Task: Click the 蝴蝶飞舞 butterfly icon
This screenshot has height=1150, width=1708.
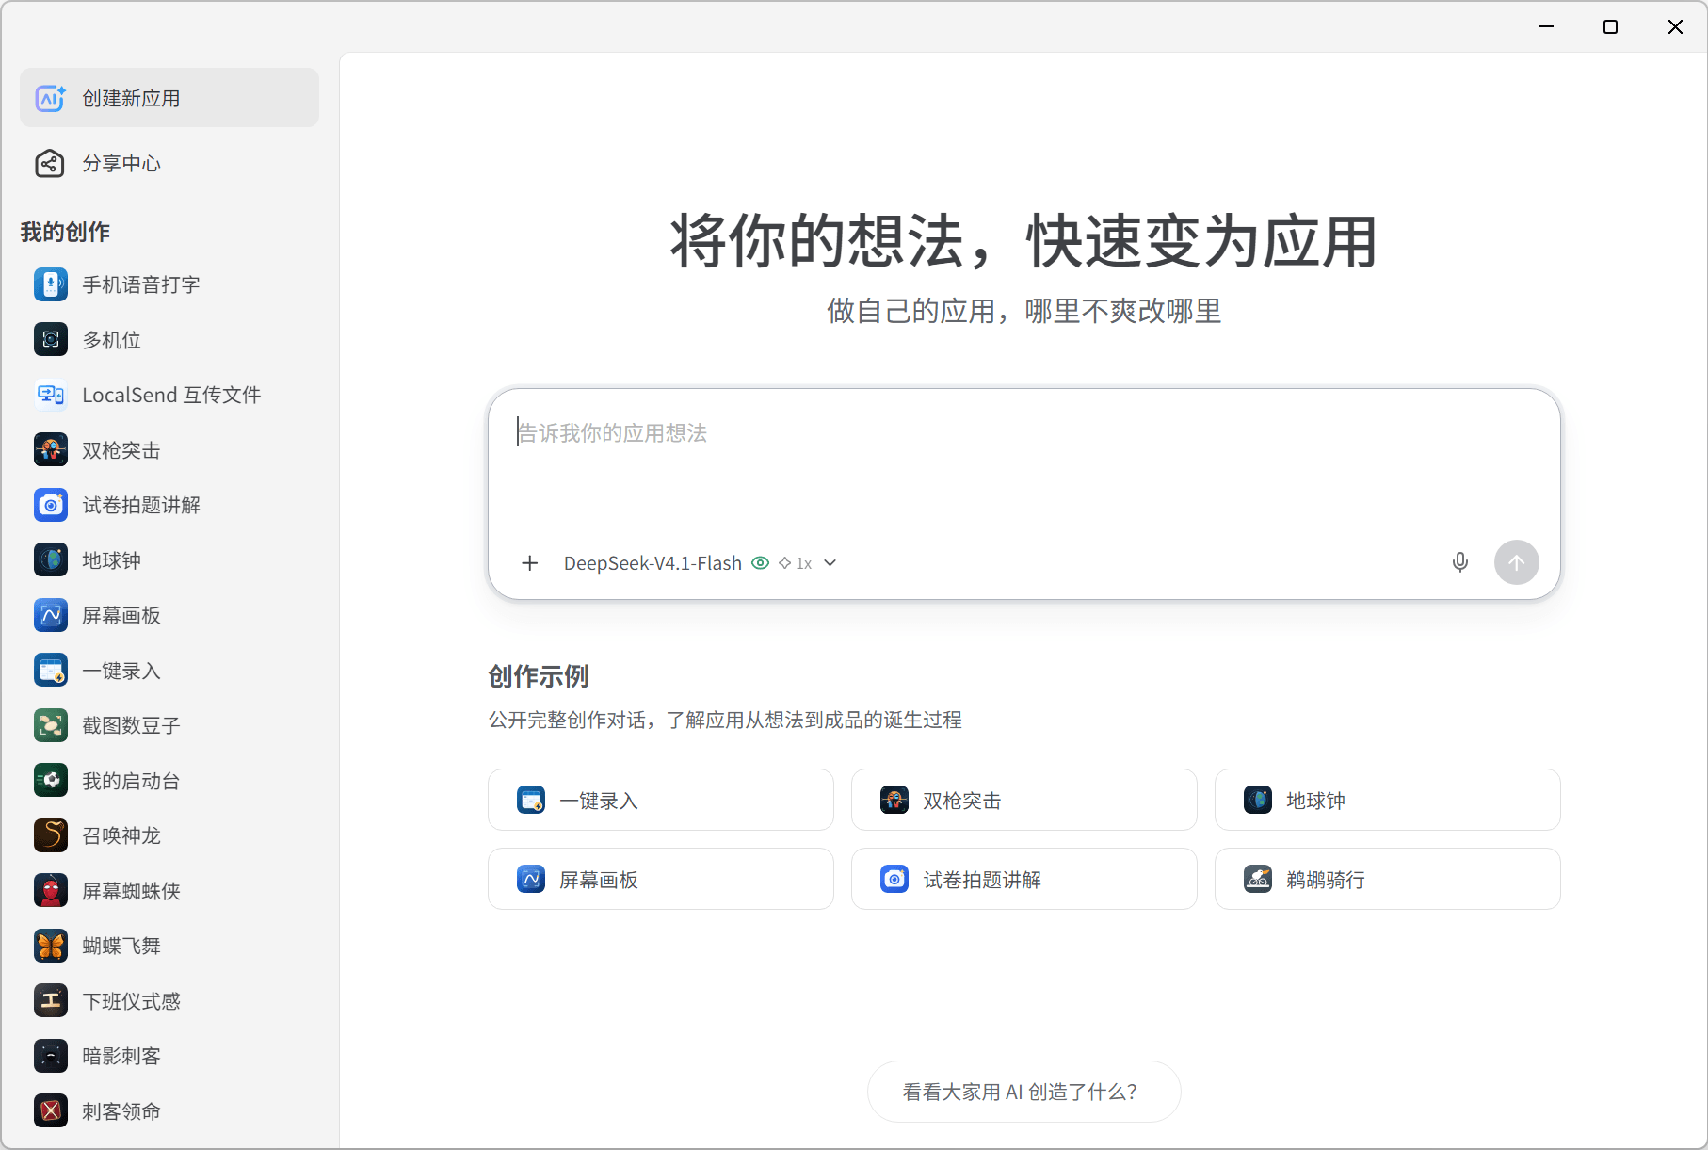Action: point(51,946)
